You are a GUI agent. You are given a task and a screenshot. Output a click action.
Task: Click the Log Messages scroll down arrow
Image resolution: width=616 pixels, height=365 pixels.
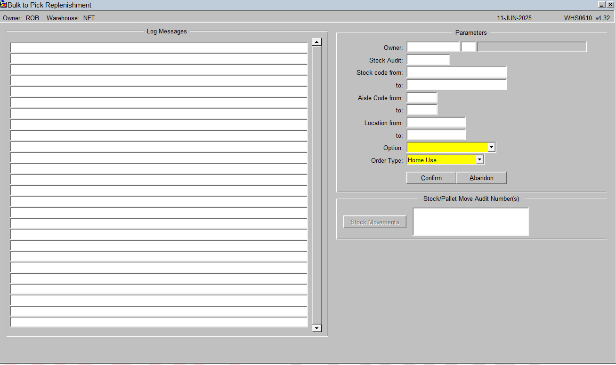(317, 328)
